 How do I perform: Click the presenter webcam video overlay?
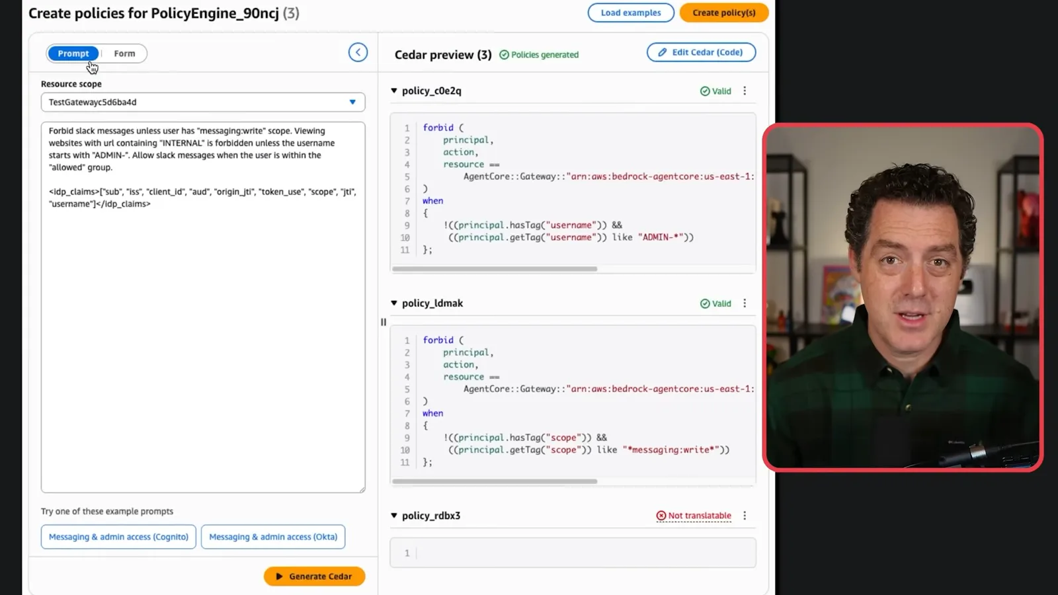pos(903,297)
